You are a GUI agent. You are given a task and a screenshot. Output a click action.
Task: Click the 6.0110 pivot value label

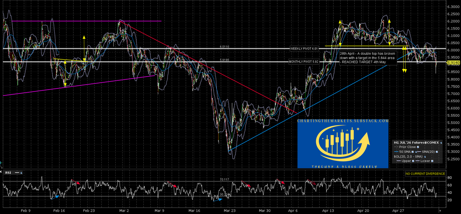[x=225, y=46]
